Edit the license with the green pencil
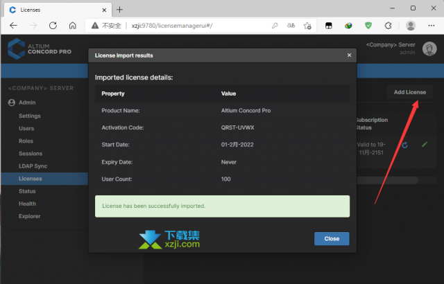Viewport: 444px width, 284px height. 425,144
